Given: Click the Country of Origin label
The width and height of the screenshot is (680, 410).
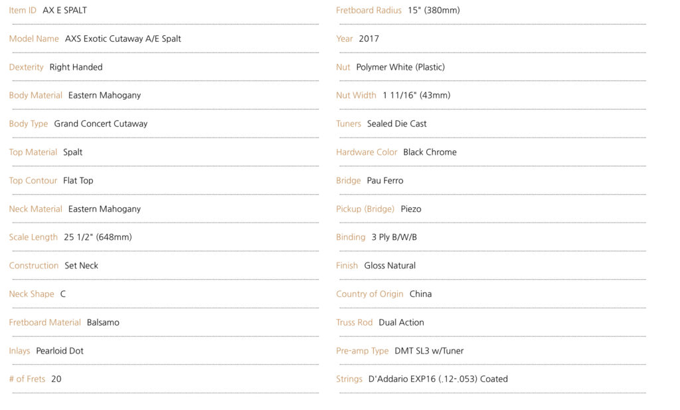Looking at the screenshot, I should tap(369, 294).
